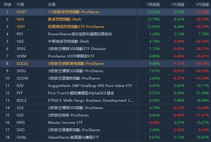Select the UVXY ticker code
The image size is (211, 142).
(22, 12)
